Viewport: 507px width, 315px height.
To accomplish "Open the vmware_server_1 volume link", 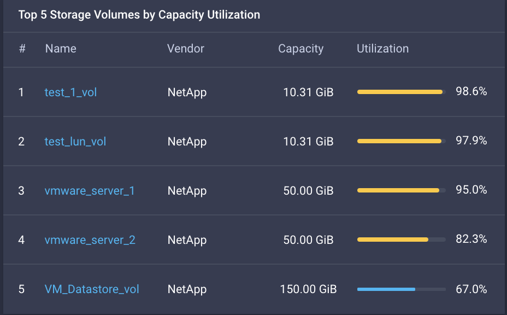I will 90,191.
